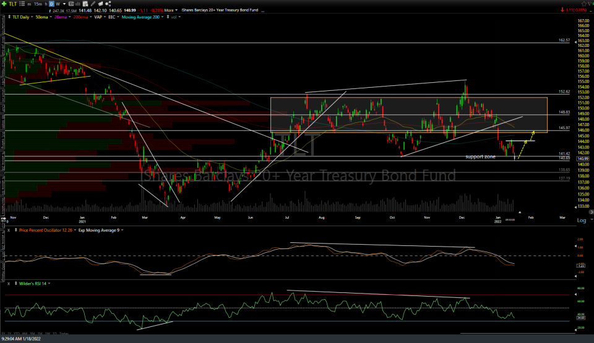This screenshot has width=594, height=343.
Task: Close the Price Percent Oscillator pane
Action: [x=8, y=230]
